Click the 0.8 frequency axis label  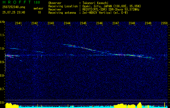coord(2,76)
